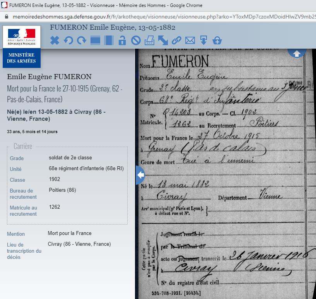Click the Grade field label
The height and width of the screenshot is (299, 316).
17,159
